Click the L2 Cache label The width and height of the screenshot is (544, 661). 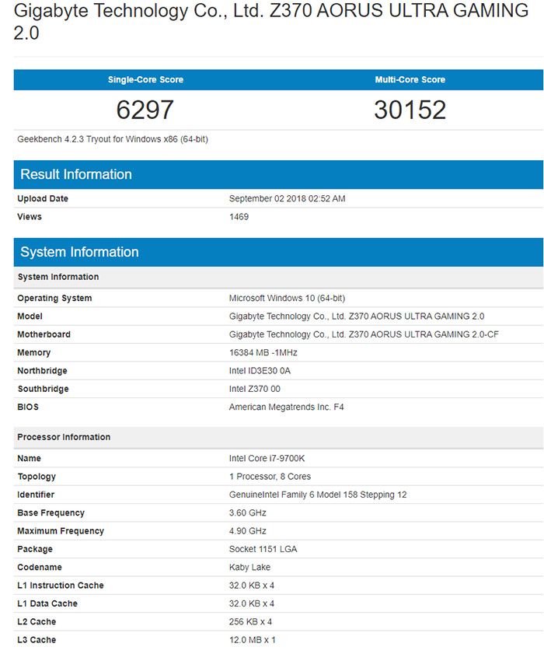tap(37, 621)
